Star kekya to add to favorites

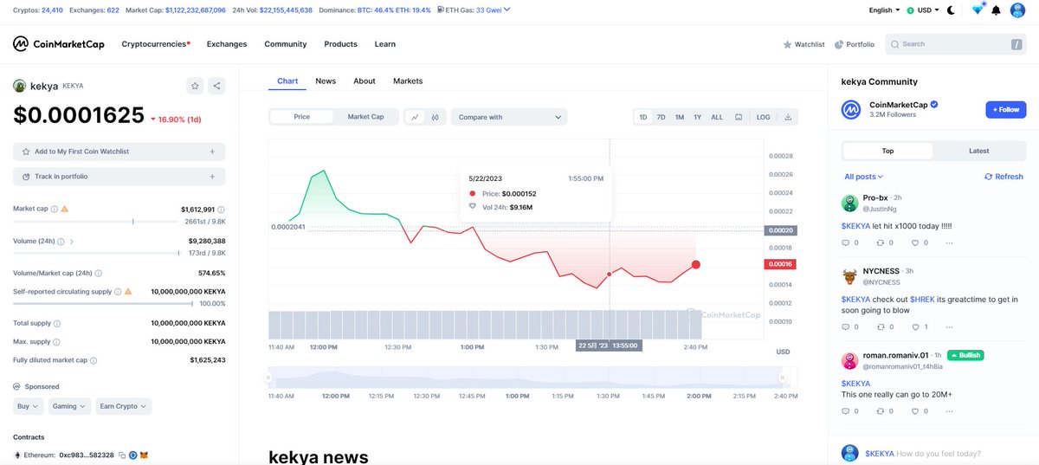[x=195, y=86]
